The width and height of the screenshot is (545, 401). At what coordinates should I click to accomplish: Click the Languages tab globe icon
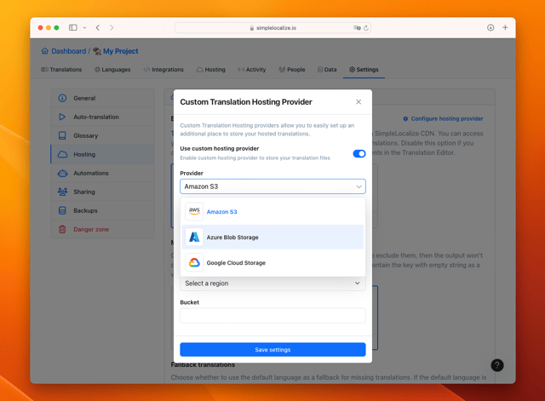pyautogui.click(x=97, y=70)
